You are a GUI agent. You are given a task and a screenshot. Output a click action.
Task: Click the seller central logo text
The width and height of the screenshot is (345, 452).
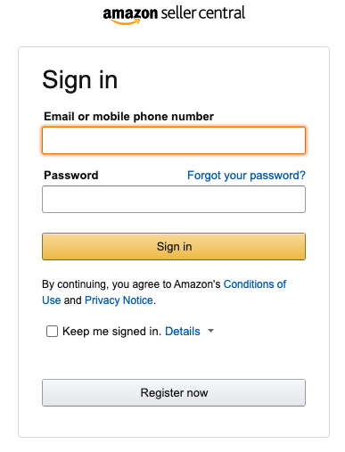(203, 13)
